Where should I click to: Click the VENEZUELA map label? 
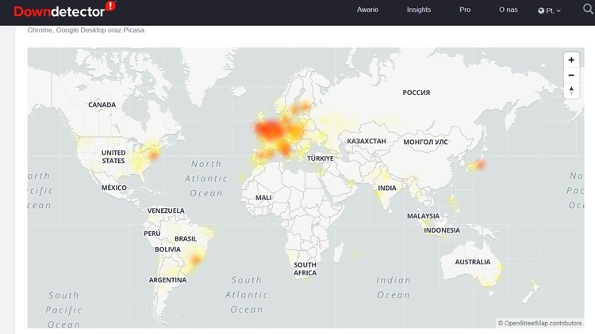(x=166, y=211)
